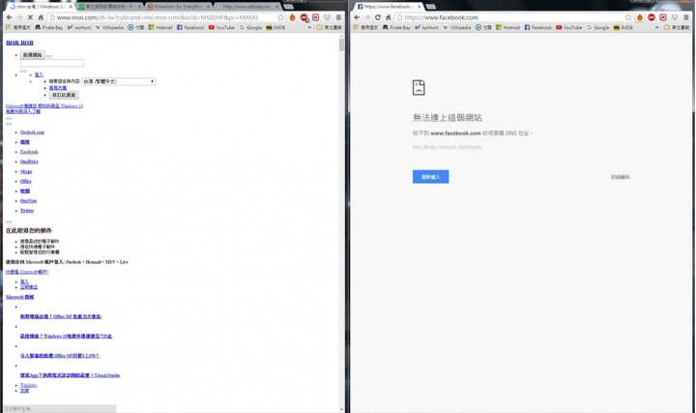Click the back arrow in the MSN window
The image size is (696, 413).
tap(10, 17)
